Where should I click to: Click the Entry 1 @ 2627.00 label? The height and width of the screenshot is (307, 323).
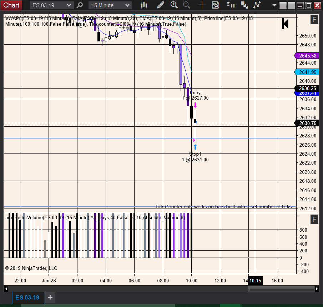point(195,95)
